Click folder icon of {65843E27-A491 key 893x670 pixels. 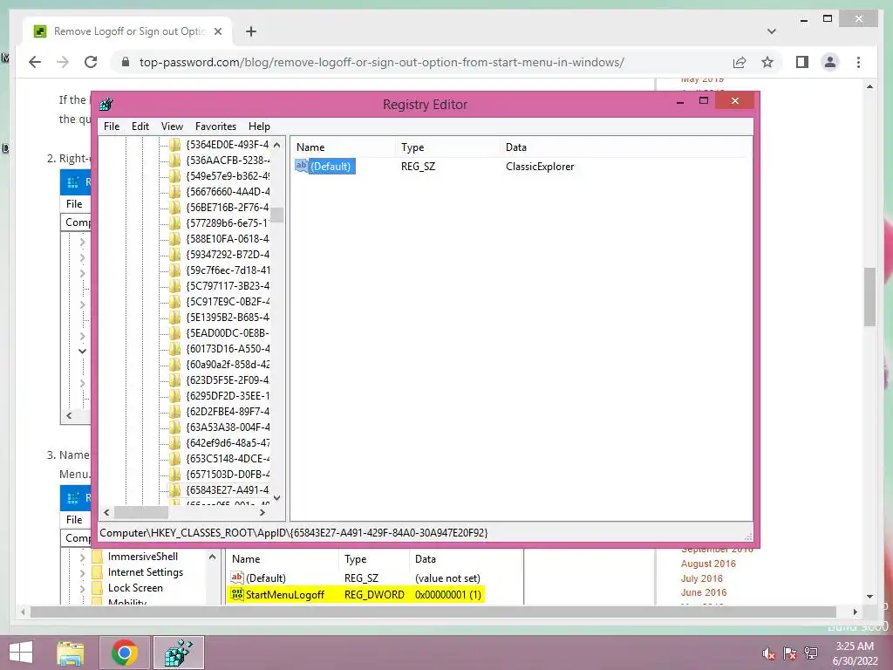(174, 490)
